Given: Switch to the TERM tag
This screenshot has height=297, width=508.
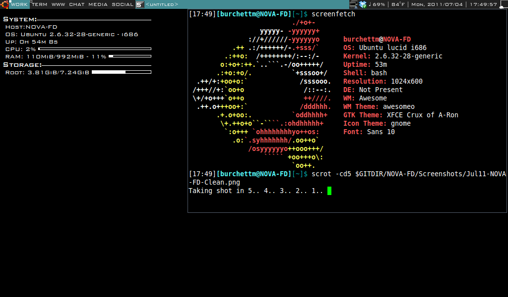Looking at the screenshot, I should pyautogui.click(x=40, y=4).
